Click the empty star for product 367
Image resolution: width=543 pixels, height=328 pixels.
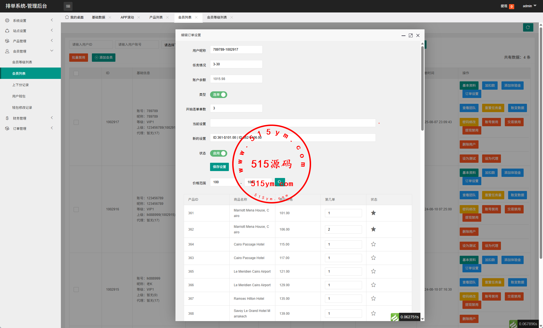(373, 298)
